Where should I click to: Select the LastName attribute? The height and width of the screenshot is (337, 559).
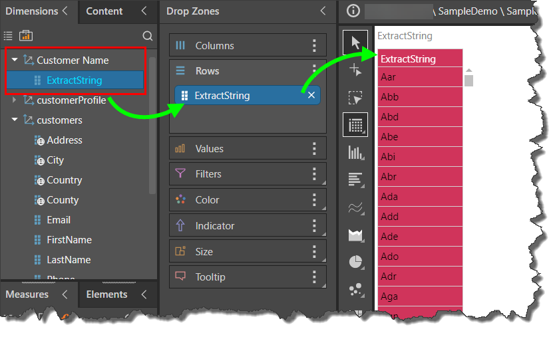pyautogui.click(x=69, y=260)
